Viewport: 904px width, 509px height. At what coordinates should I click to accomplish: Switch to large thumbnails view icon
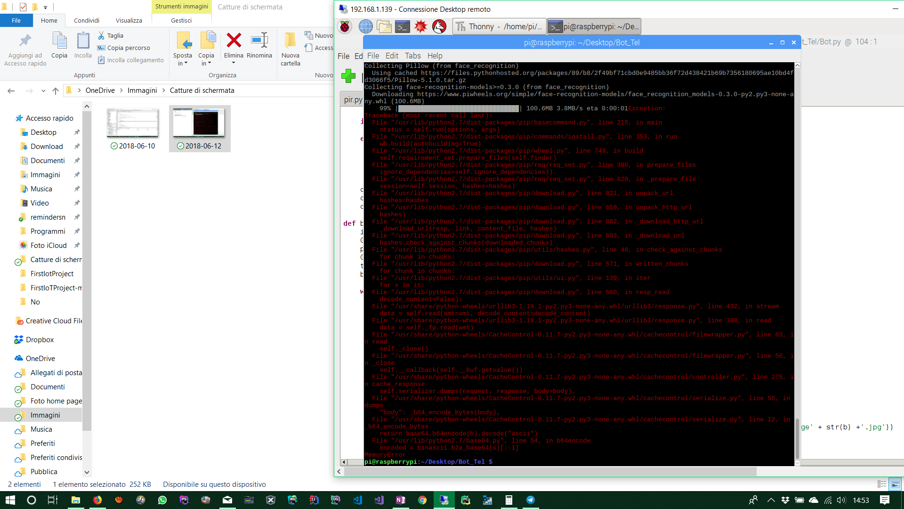pyautogui.click(x=896, y=484)
